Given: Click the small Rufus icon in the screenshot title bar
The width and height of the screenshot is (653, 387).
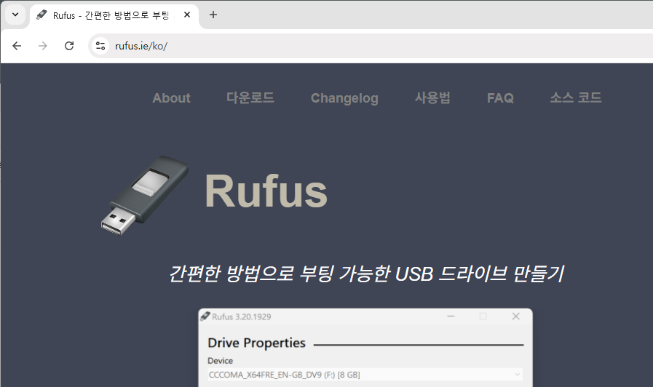Looking at the screenshot, I should (x=205, y=316).
